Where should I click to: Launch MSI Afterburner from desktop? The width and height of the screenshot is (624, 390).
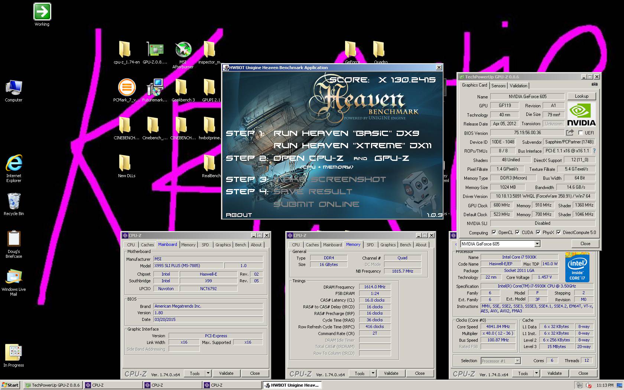click(x=183, y=49)
